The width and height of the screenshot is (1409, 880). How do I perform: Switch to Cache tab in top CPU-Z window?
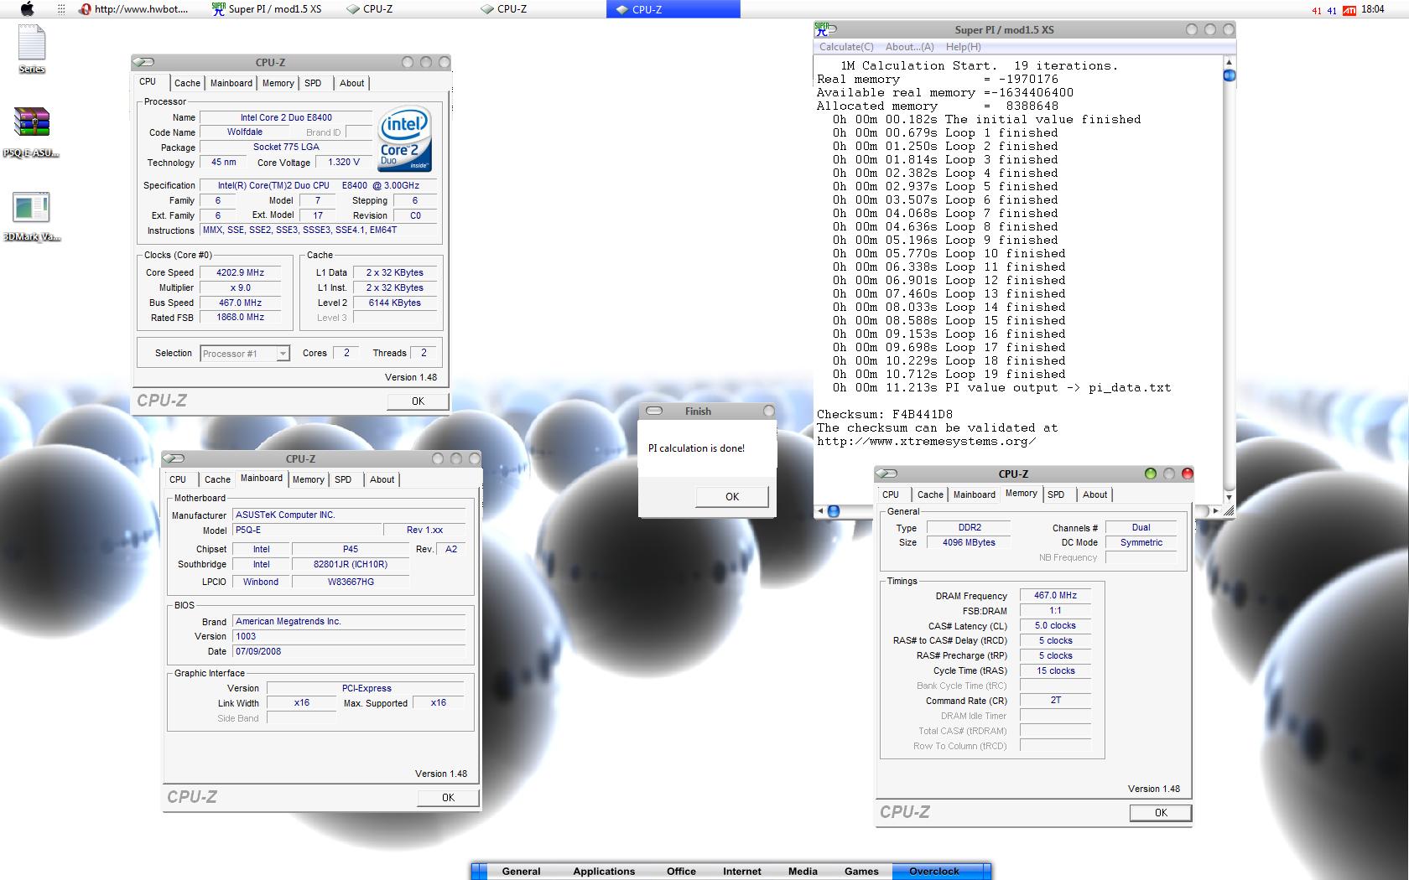[187, 83]
